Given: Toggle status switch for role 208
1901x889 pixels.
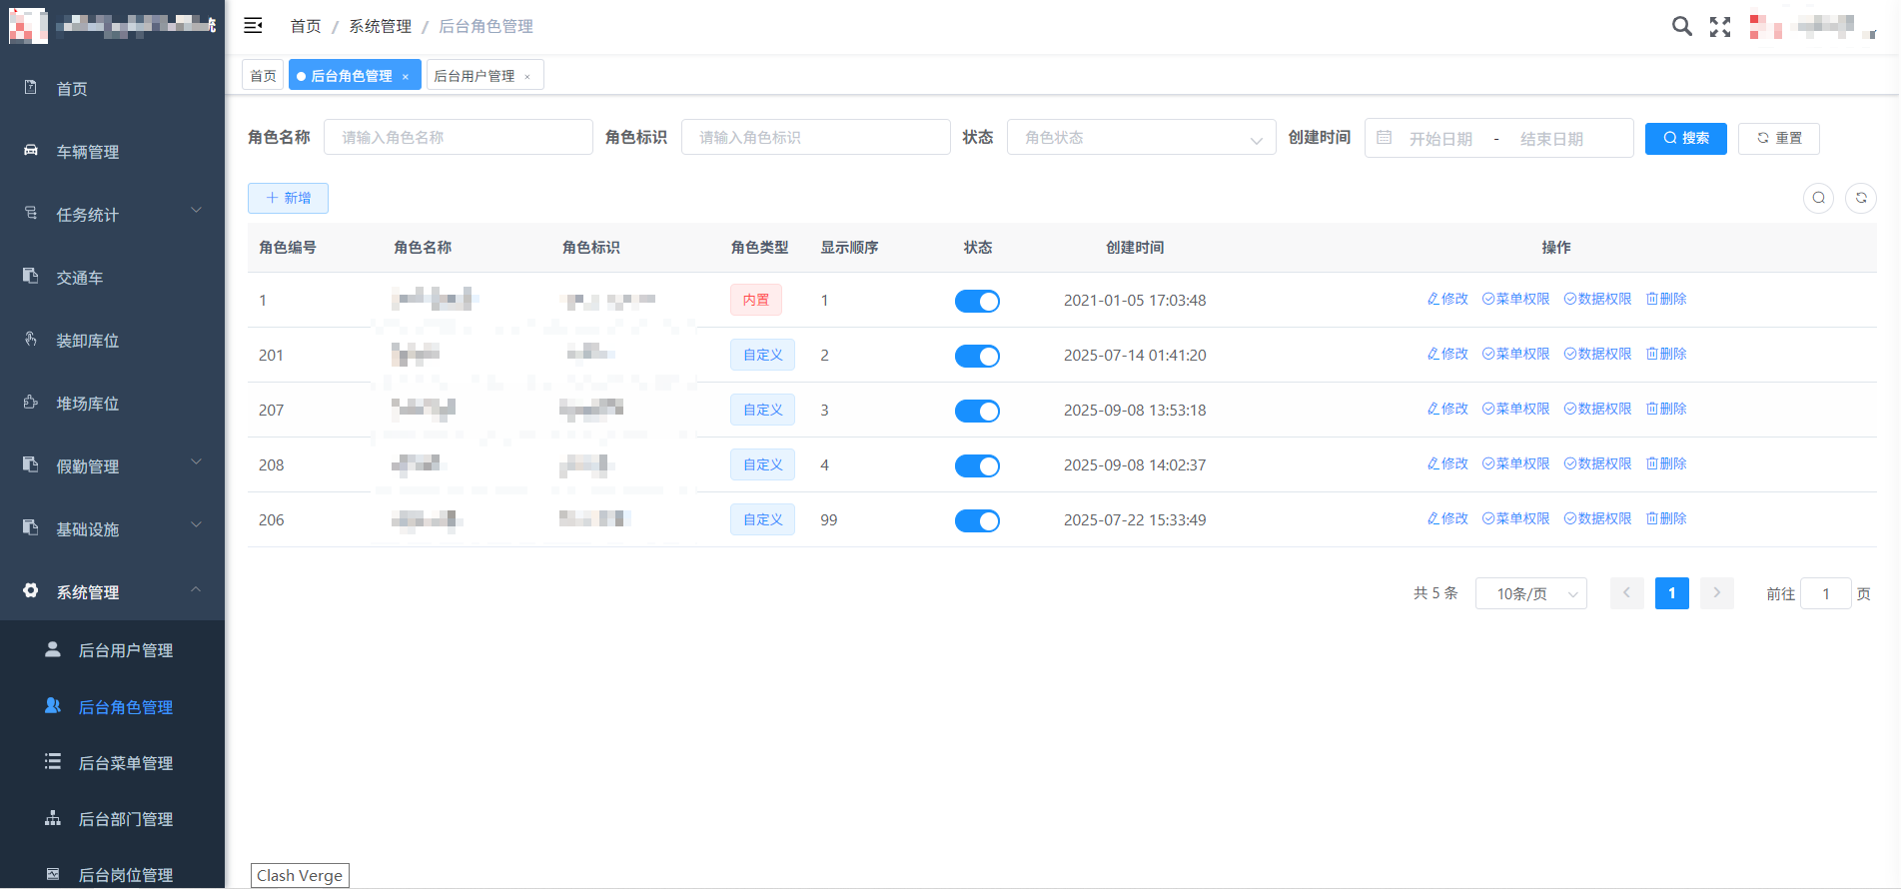Looking at the screenshot, I should [x=977, y=465].
